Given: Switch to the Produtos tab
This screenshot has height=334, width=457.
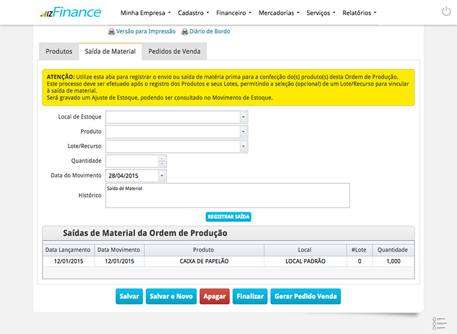Looking at the screenshot, I should tap(59, 52).
